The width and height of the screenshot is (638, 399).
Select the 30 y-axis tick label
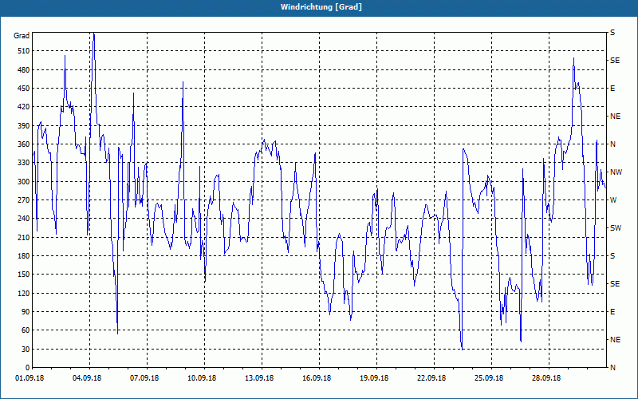pyautogui.click(x=25, y=349)
